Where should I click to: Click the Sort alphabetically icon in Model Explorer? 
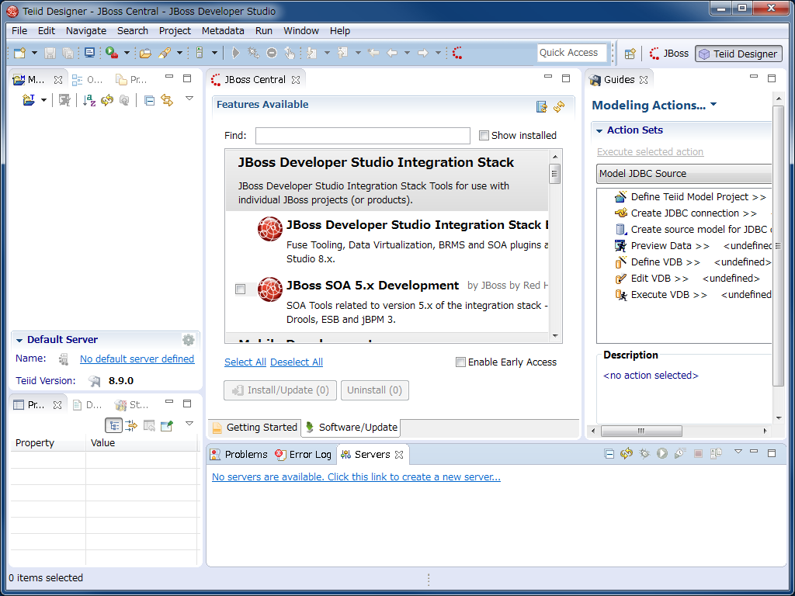(x=89, y=100)
